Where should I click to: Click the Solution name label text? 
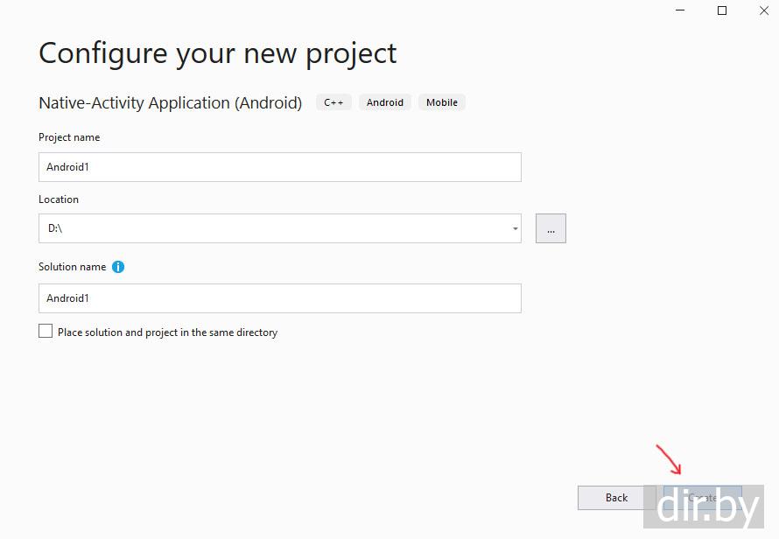point(72,267)
